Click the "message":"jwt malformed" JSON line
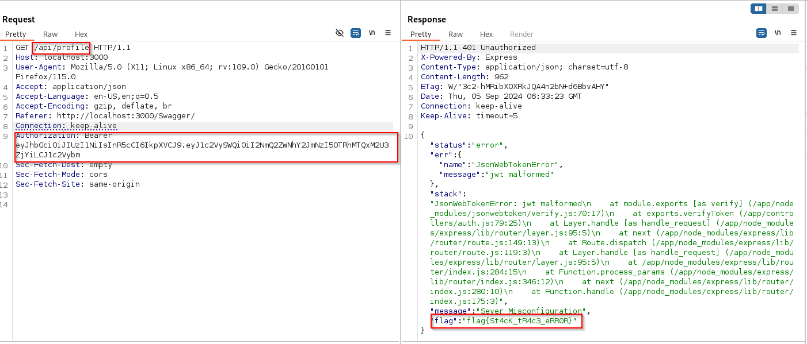Image resolution: width=807 pixels, height=344 pixels. (496, 175)
